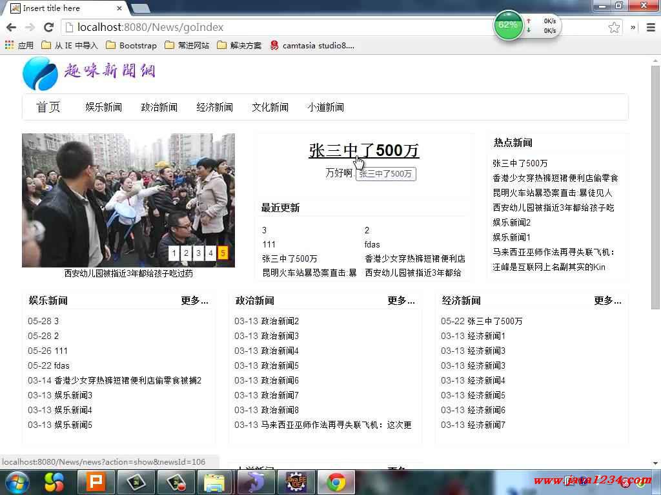Open a new tab with the new-tab button
This screenshot has width=661, height=495.
(x=140, y=8)
